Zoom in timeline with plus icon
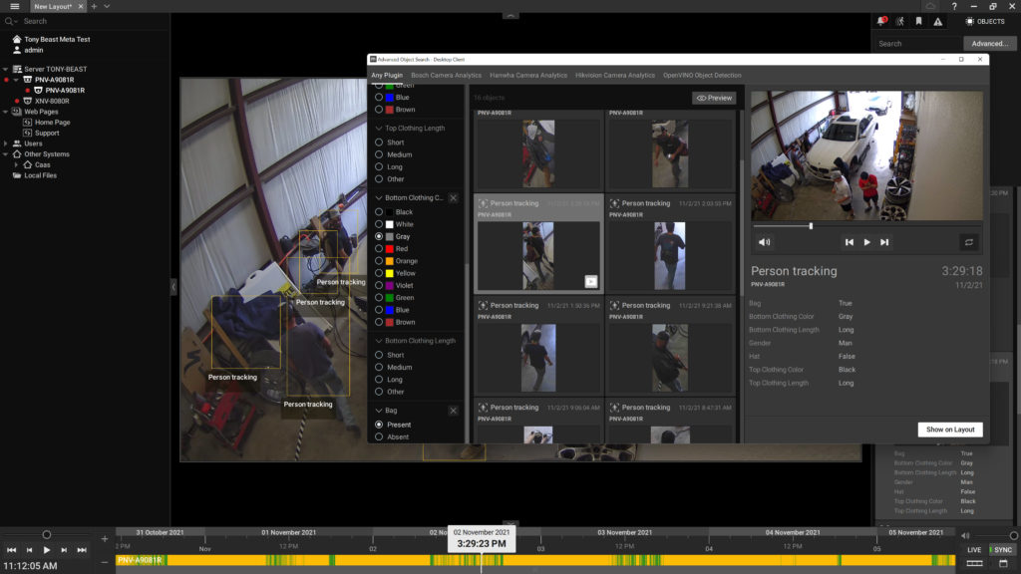1021x574 pixels. [x=104, y=539]
